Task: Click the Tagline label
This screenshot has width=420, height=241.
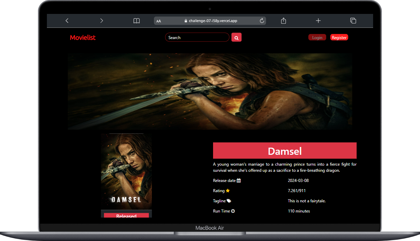Action: pyautogui.click(x=220, y=201)
